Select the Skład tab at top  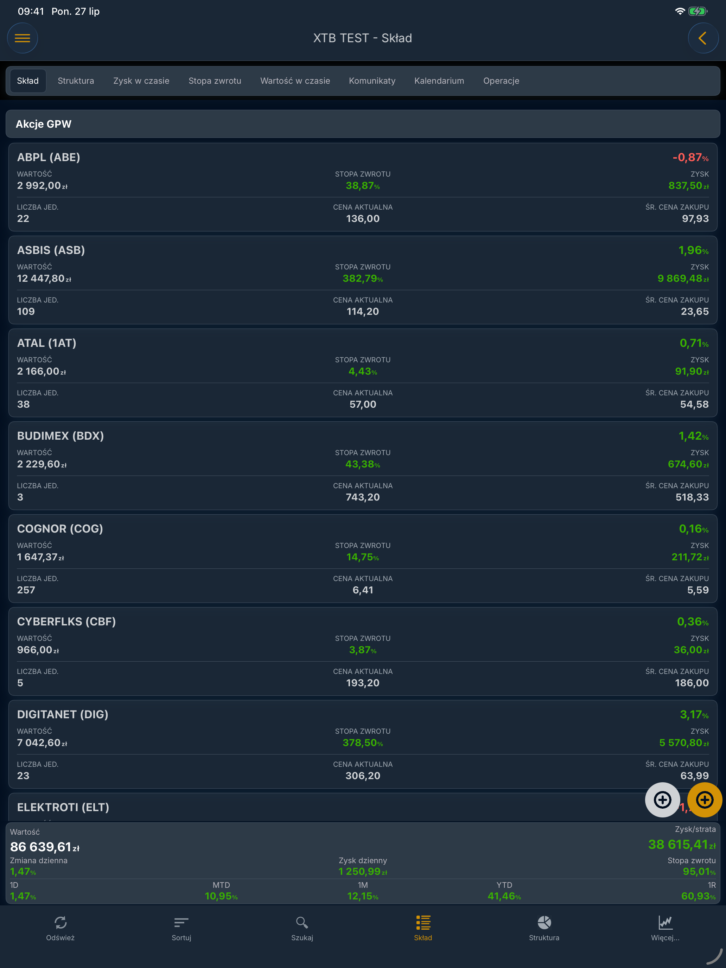(28, 81)
